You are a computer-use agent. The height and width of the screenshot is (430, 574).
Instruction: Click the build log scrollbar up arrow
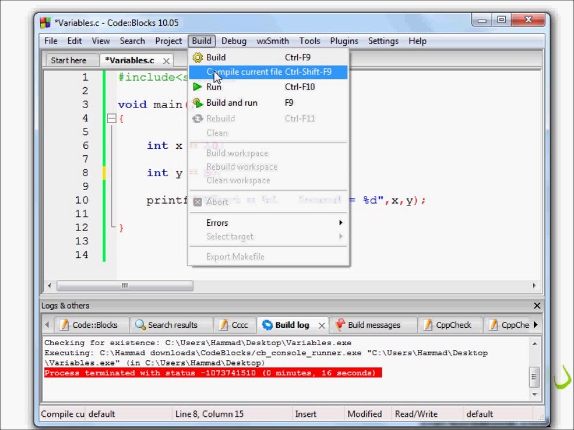pyautogui.click(x=535, y=344)
